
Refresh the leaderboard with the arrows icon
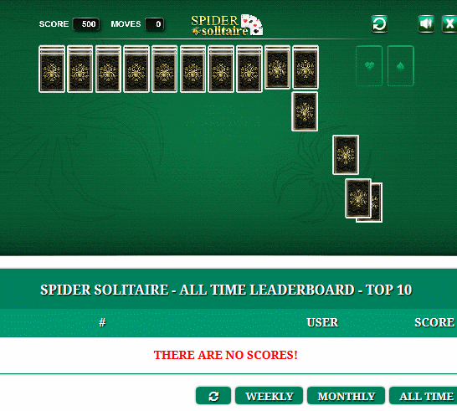click(x=213, y=396)
